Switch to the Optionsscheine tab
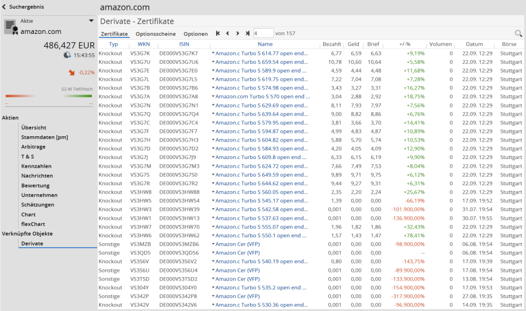Screen dimensions: 526x311 (x=155, y=34)
